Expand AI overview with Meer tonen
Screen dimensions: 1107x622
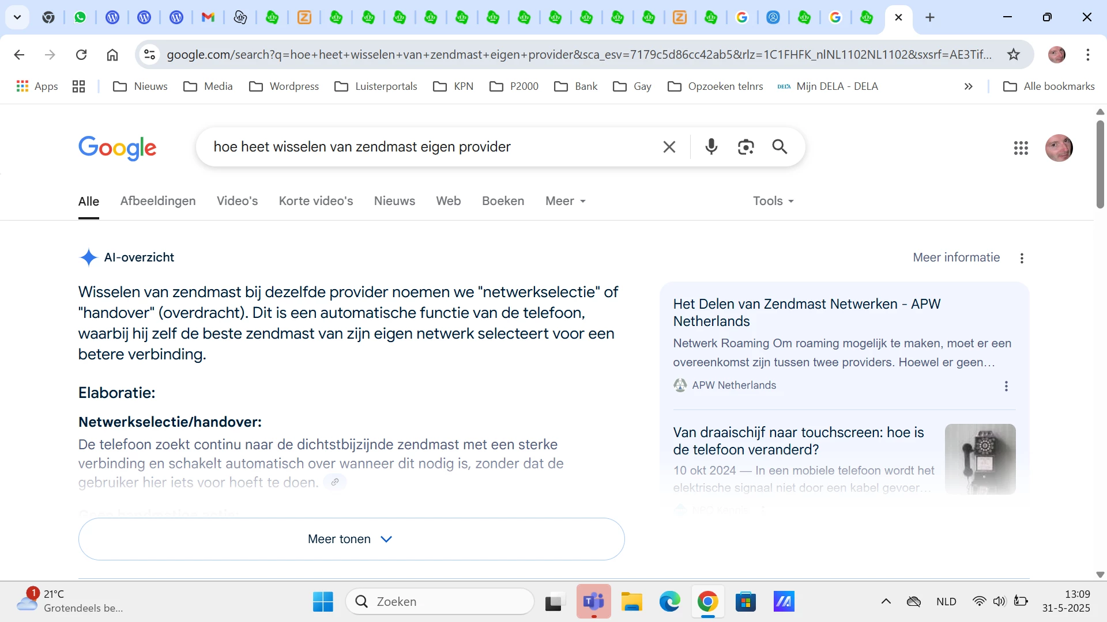point(351,539)
